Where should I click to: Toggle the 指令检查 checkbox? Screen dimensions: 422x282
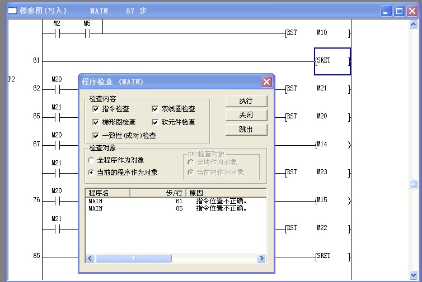(96, 109)
